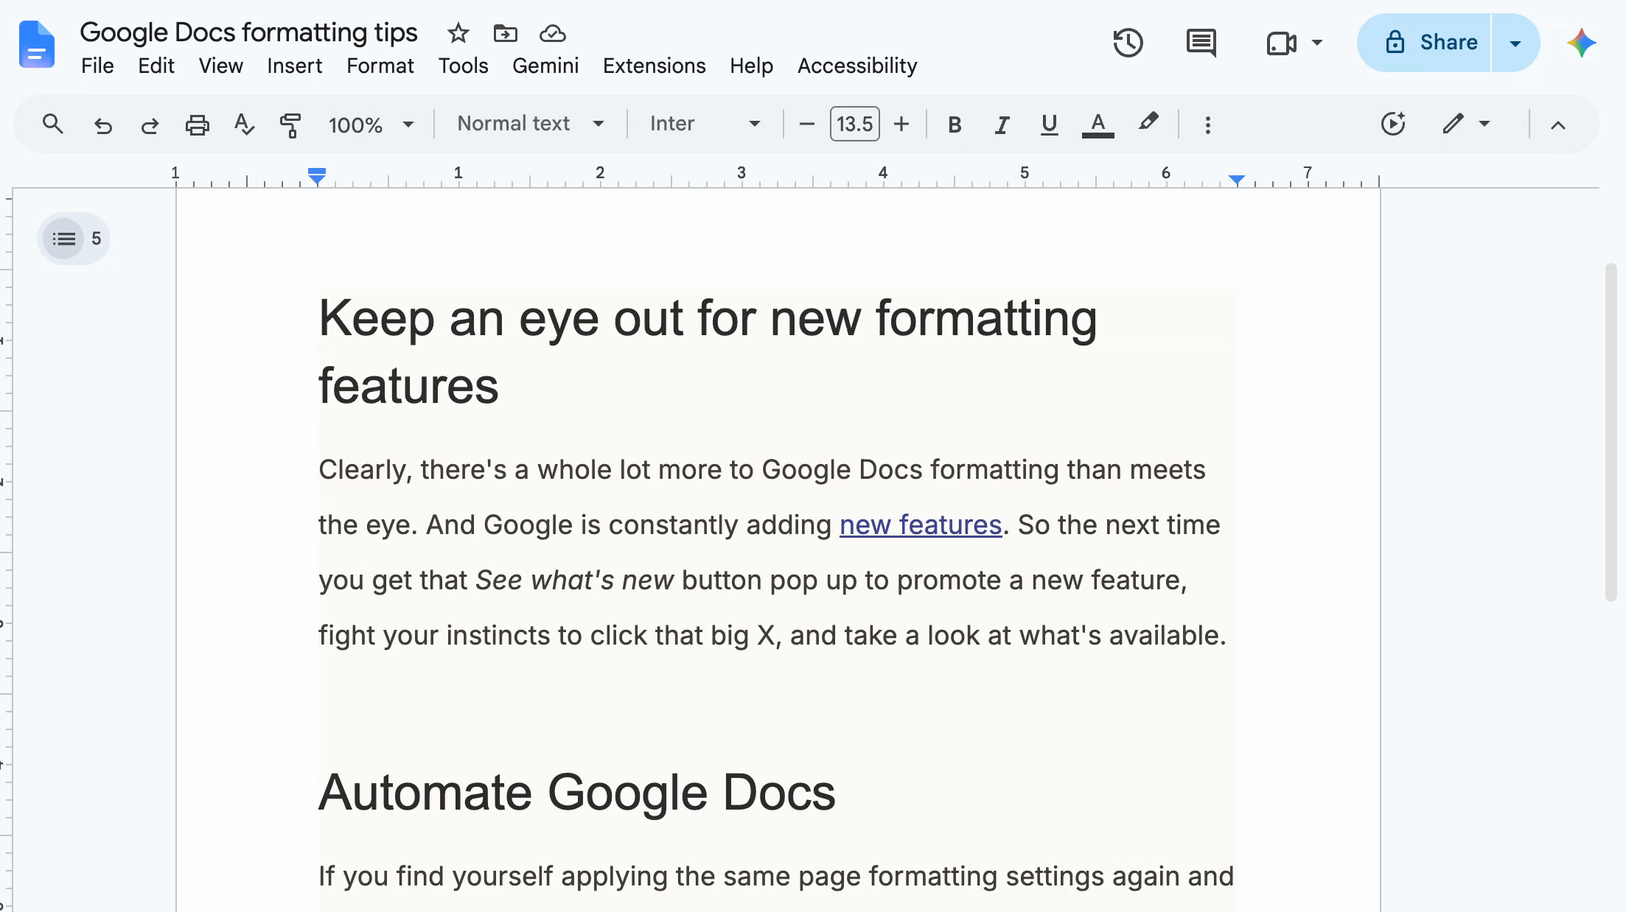Open the Accessibility menu
Image resolution: width=1626 pixels, height=912 pixels.
point(857,66)
